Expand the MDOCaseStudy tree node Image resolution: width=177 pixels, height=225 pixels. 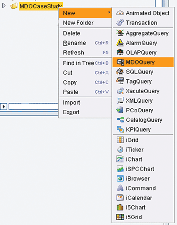[x=4, y=6]
